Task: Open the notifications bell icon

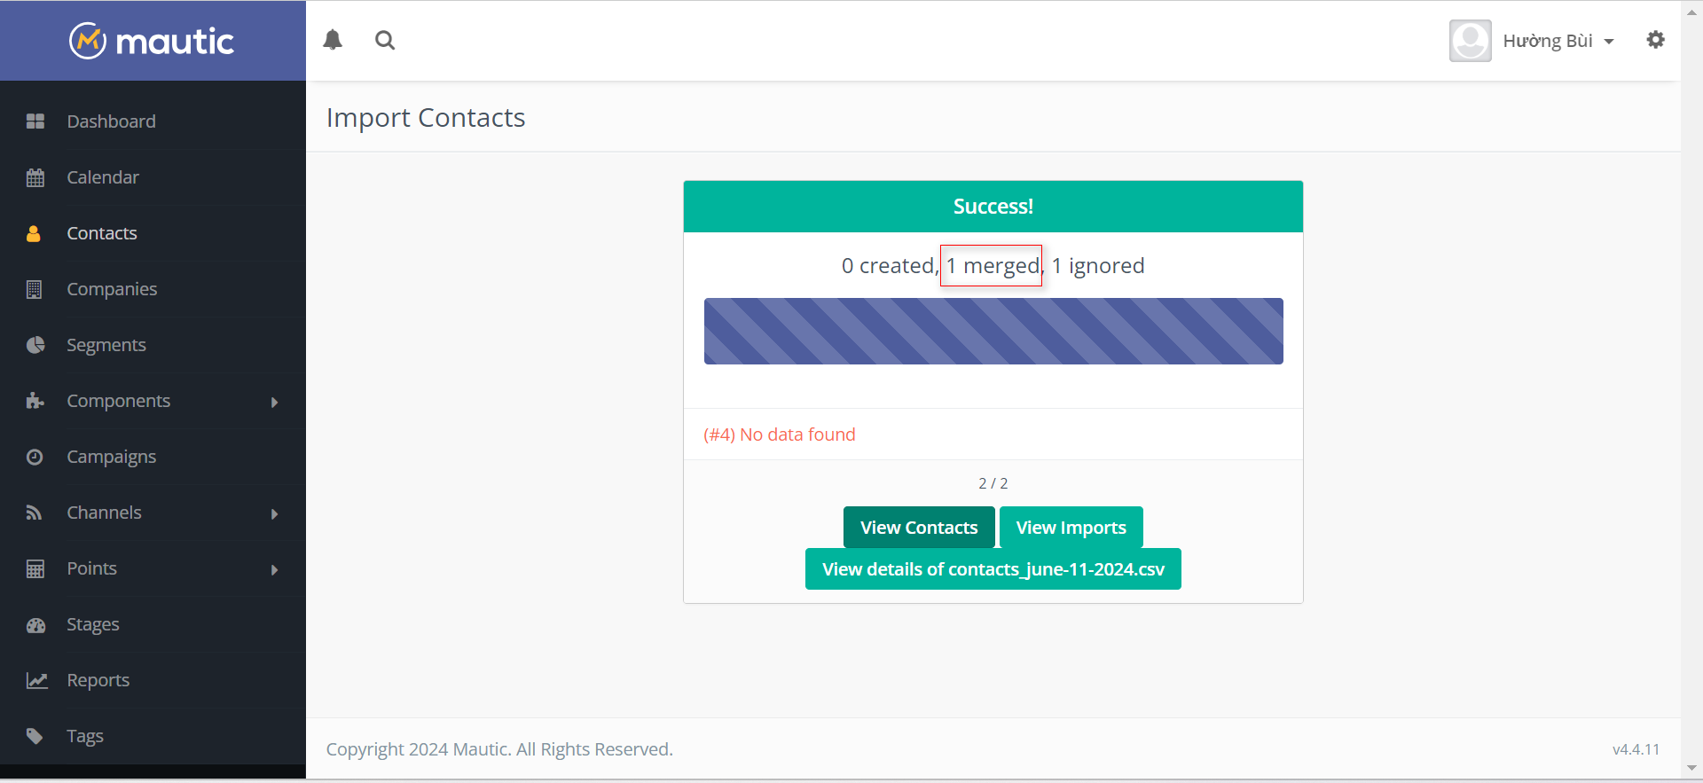Action: [x=333, y=40]
